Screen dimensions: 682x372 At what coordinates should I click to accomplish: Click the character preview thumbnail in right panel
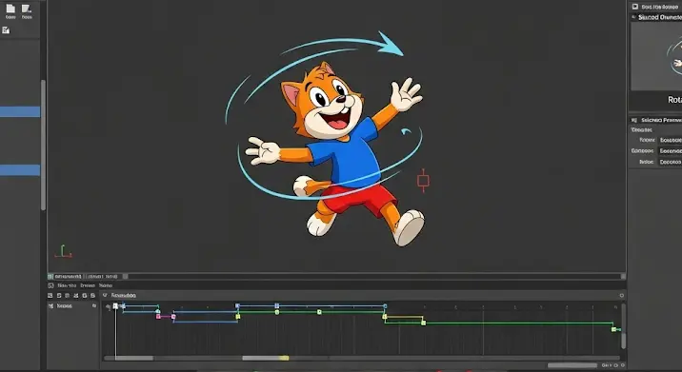tap(656, 56)
